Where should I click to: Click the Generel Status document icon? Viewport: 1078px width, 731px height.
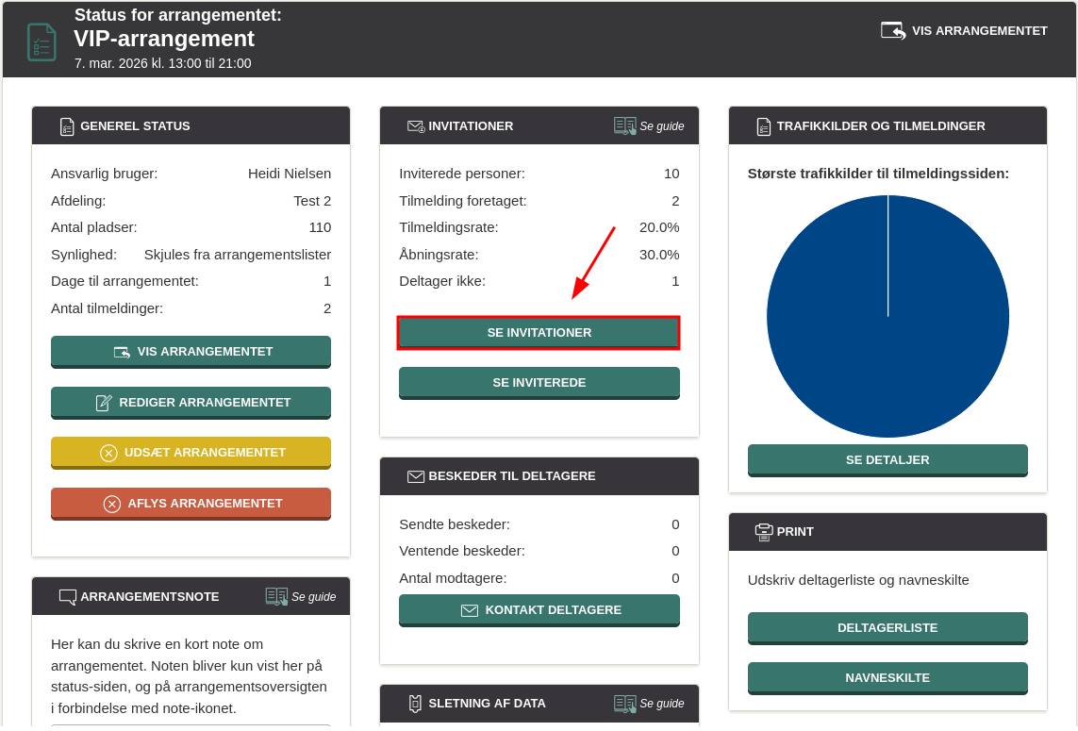click(x=67, y=126)
